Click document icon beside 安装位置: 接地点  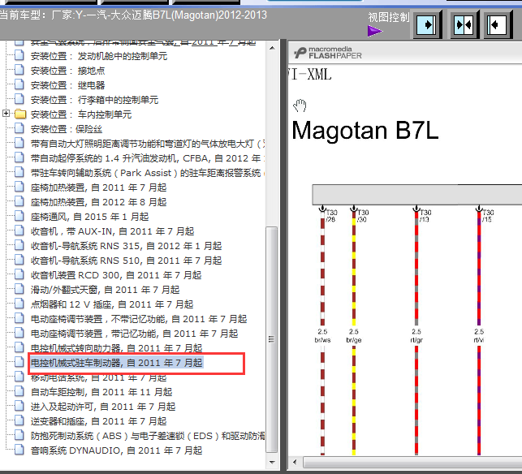pyautogui.click(x=19, y=70)
